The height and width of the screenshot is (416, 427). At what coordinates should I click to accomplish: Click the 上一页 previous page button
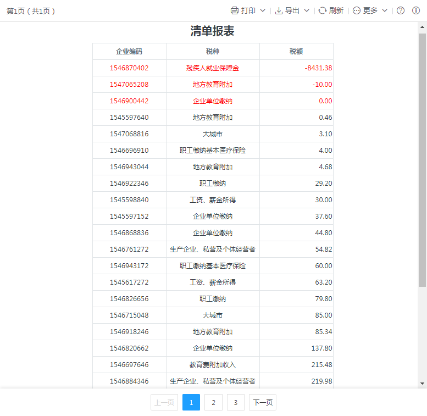164,402
